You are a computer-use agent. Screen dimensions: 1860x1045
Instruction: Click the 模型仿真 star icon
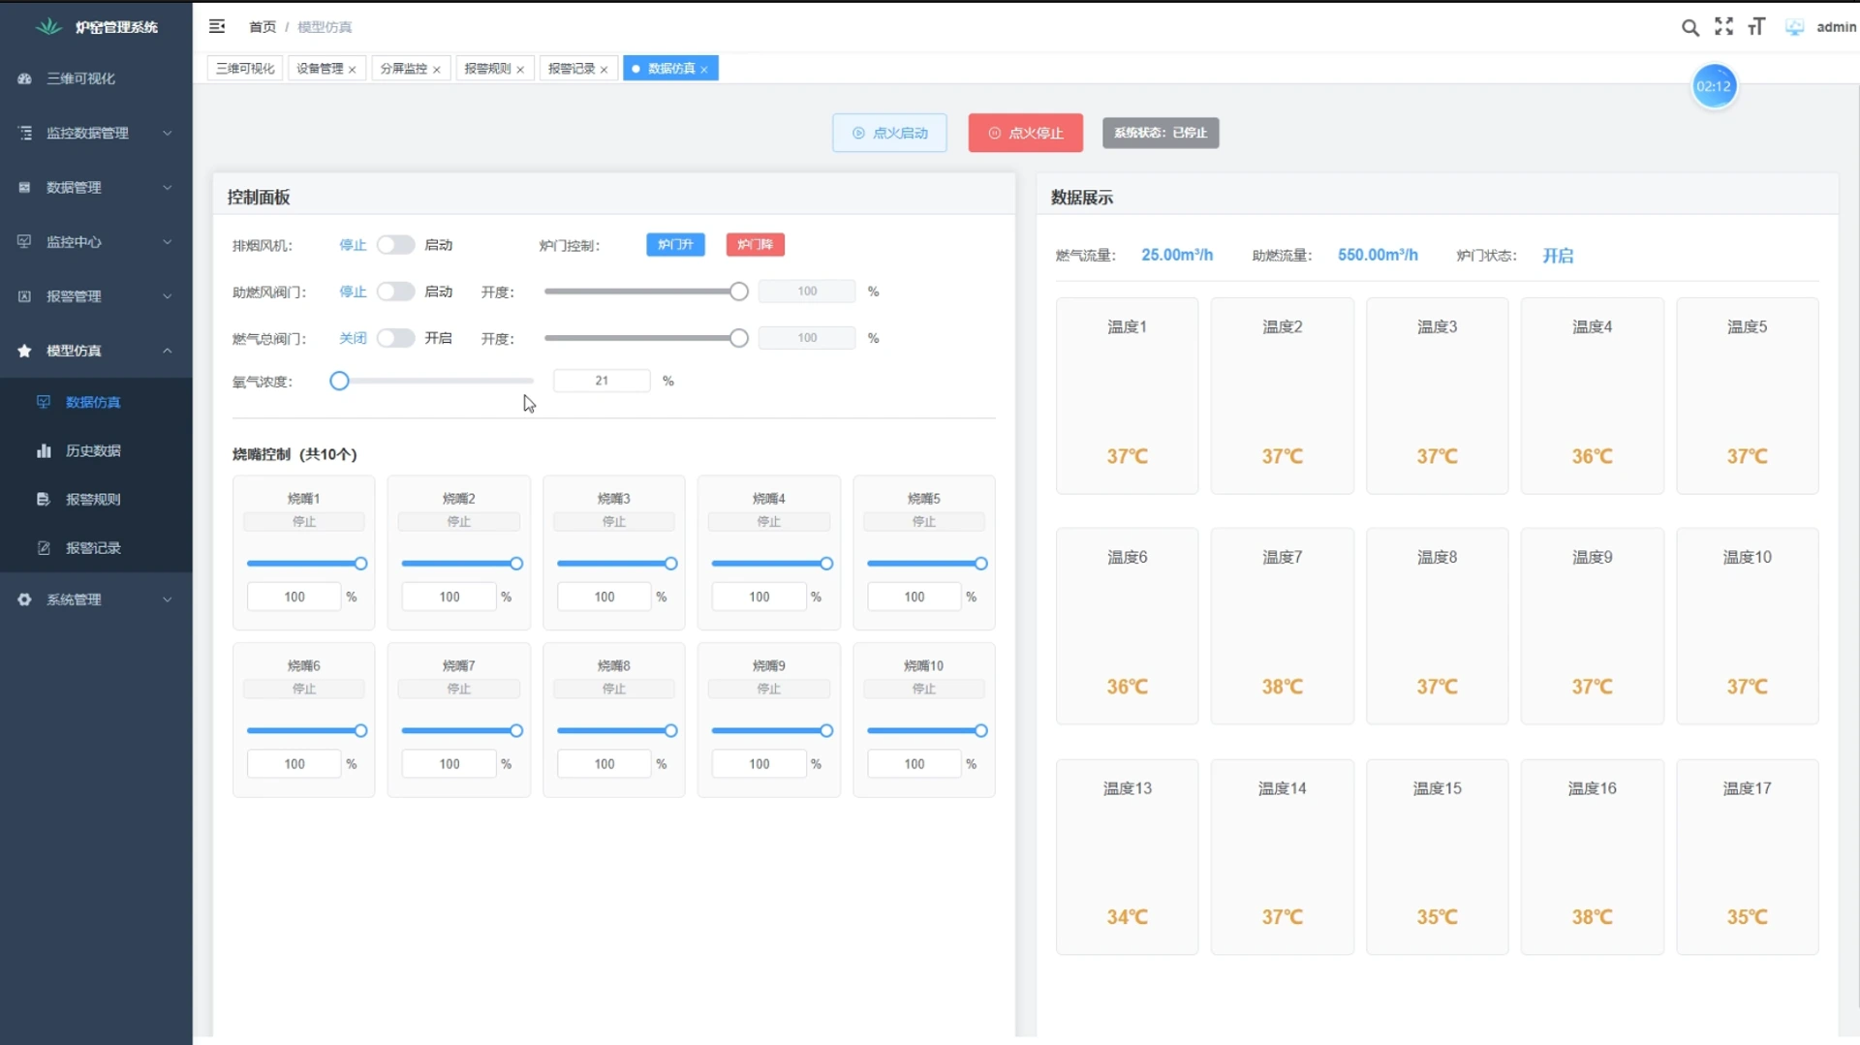(25, 351)
